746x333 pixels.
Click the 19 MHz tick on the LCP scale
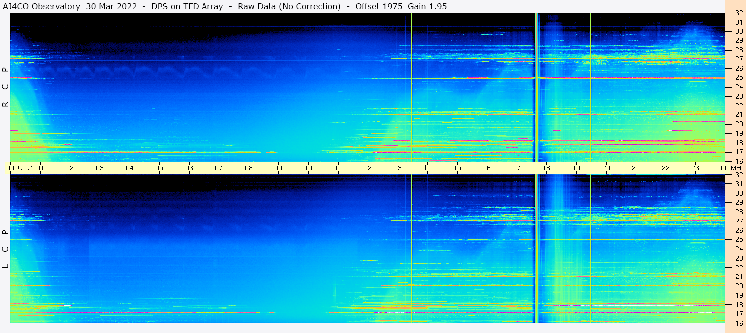pos(738,295)
